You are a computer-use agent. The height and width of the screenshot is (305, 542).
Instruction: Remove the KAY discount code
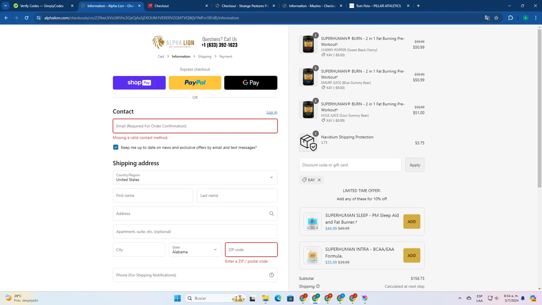click(x=319, y=180)
